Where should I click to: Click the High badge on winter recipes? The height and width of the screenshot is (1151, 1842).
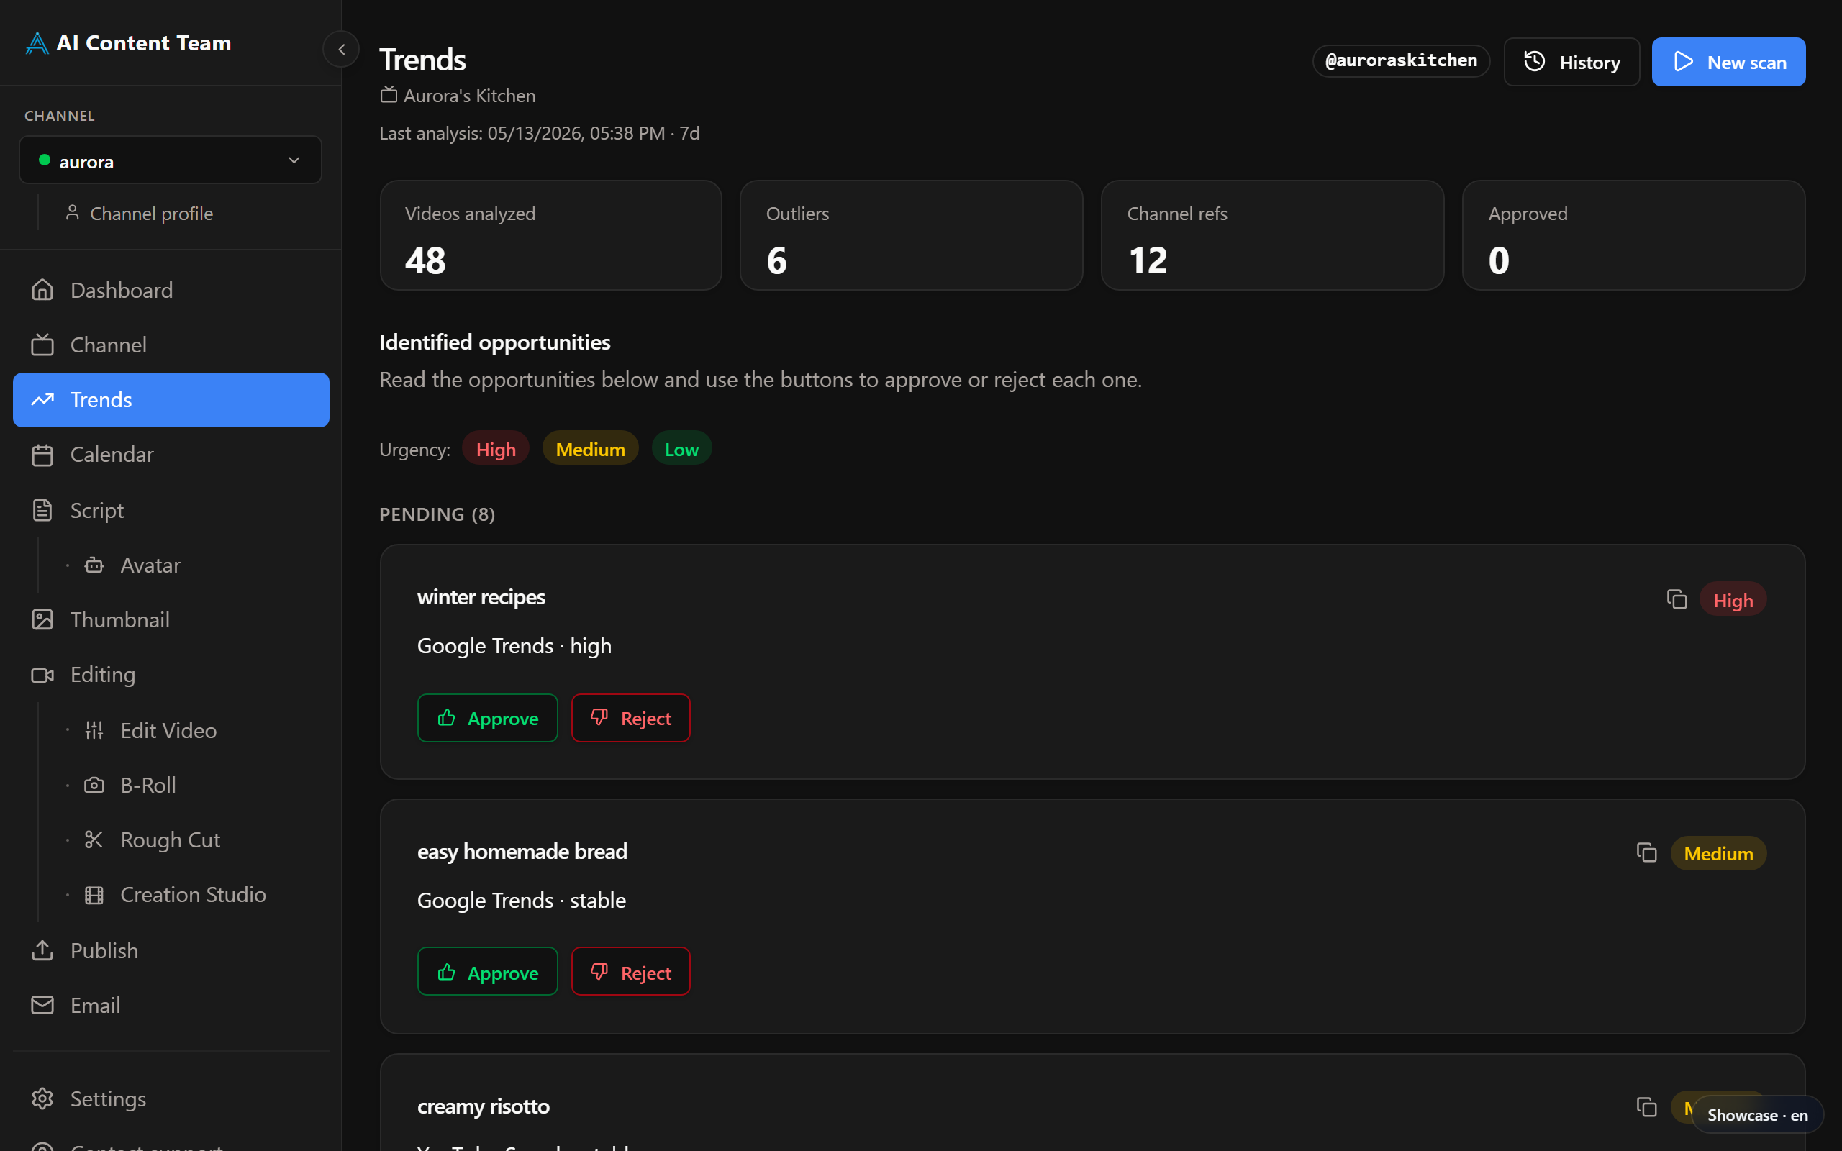point(1733,600)
